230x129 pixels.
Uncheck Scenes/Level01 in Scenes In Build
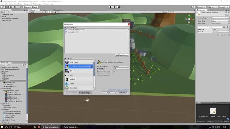pyautogui.click(x=66, y=32)
